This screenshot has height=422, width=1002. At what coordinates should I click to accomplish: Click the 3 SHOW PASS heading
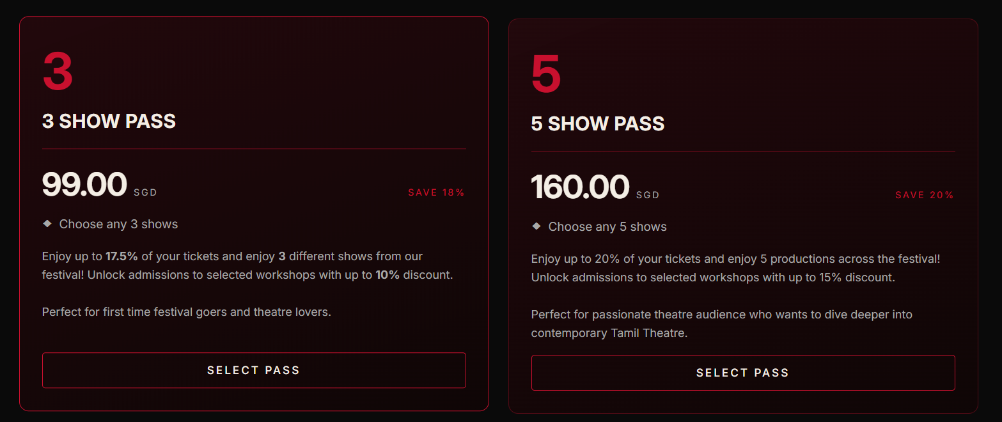[x=109, y=121]
